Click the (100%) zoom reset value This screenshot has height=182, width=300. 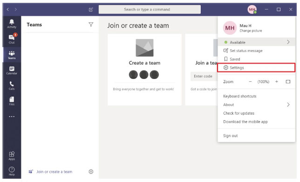click(x=263, y=82)
